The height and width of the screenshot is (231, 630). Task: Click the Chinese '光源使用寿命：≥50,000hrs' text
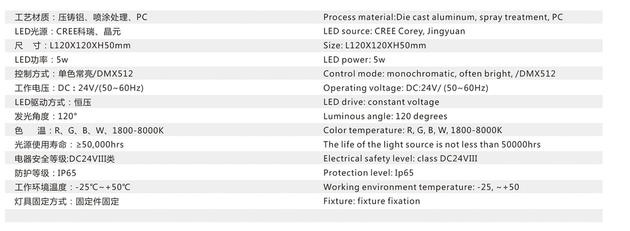tap(69, 145)
